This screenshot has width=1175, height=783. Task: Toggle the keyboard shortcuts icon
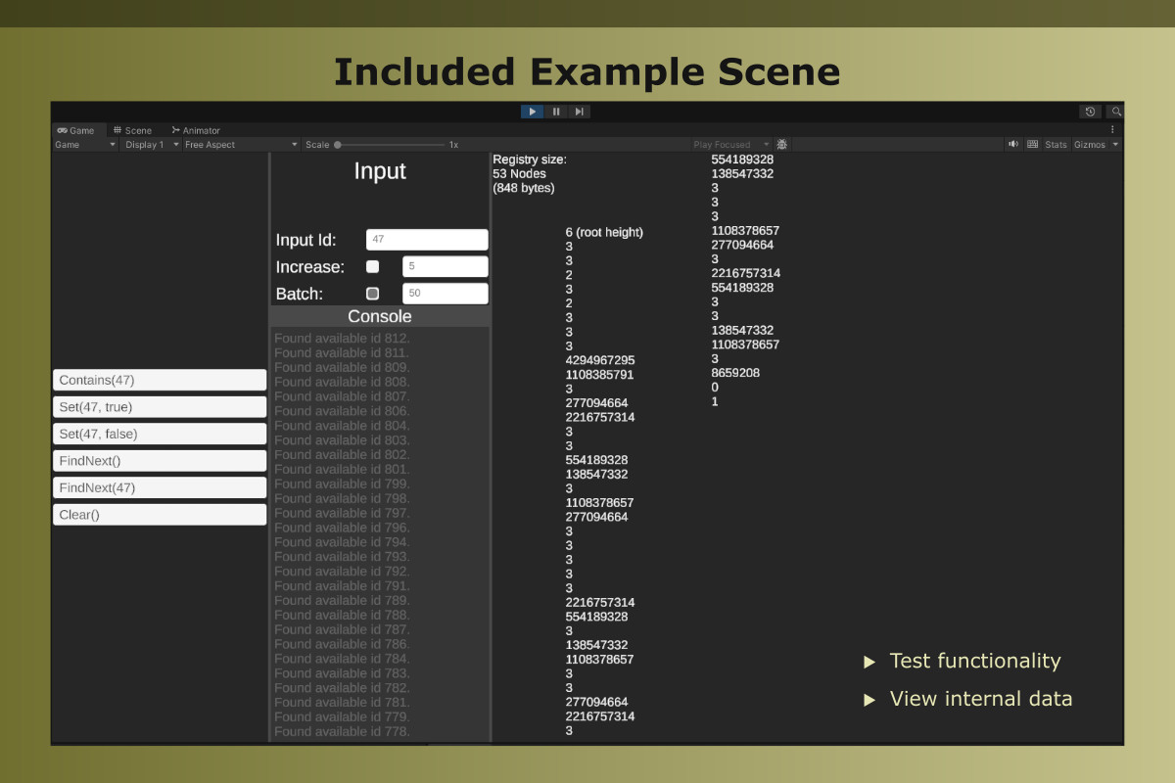1032,145
